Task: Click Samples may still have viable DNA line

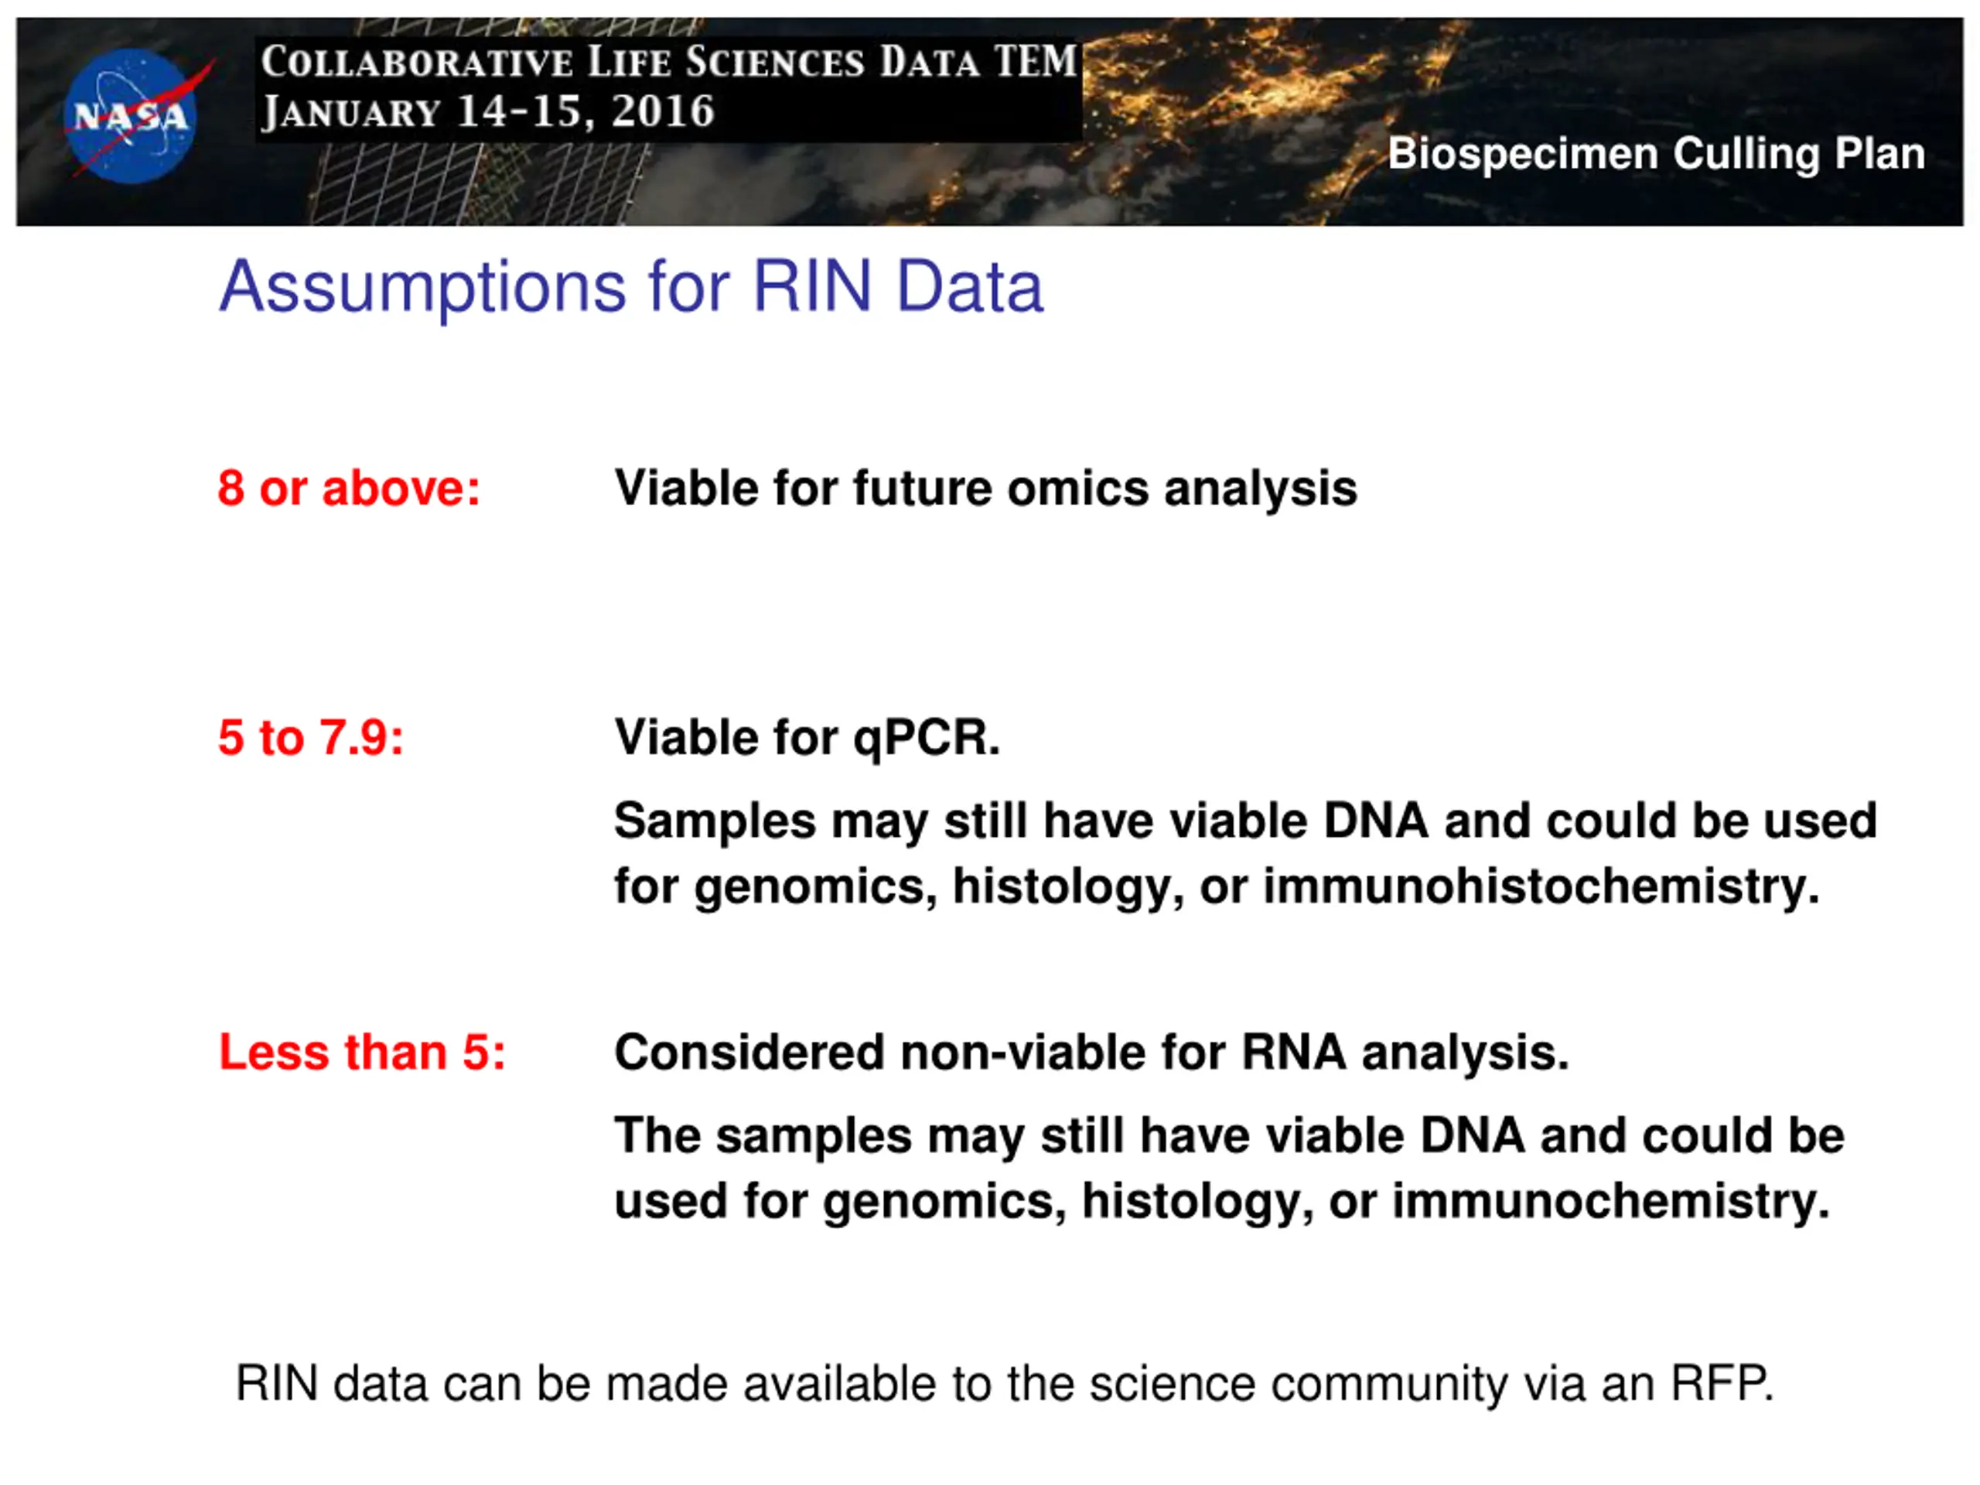Action: point(1245,821)
